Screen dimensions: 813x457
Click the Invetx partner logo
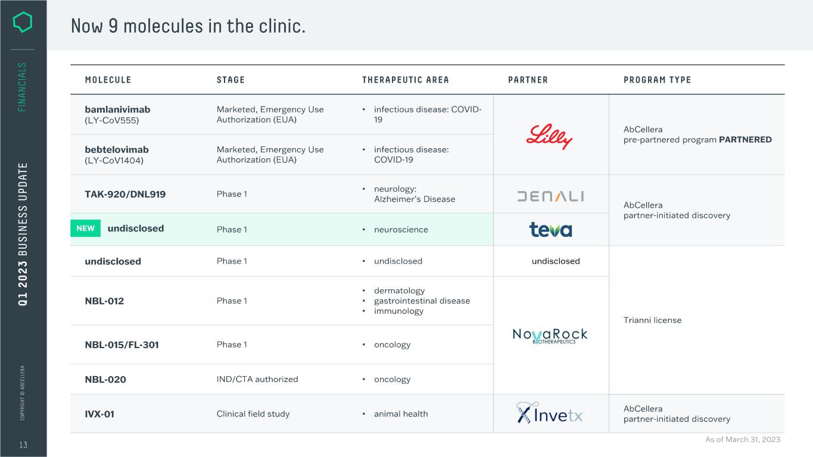tap(550, 412)
